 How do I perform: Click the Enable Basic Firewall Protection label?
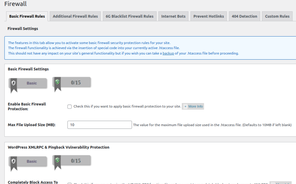27,106
